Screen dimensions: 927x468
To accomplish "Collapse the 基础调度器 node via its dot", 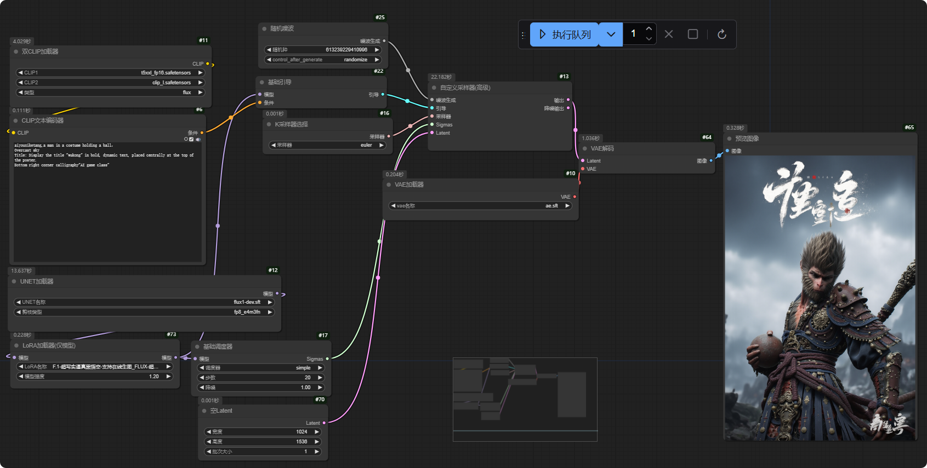I will tap(197, 346).
